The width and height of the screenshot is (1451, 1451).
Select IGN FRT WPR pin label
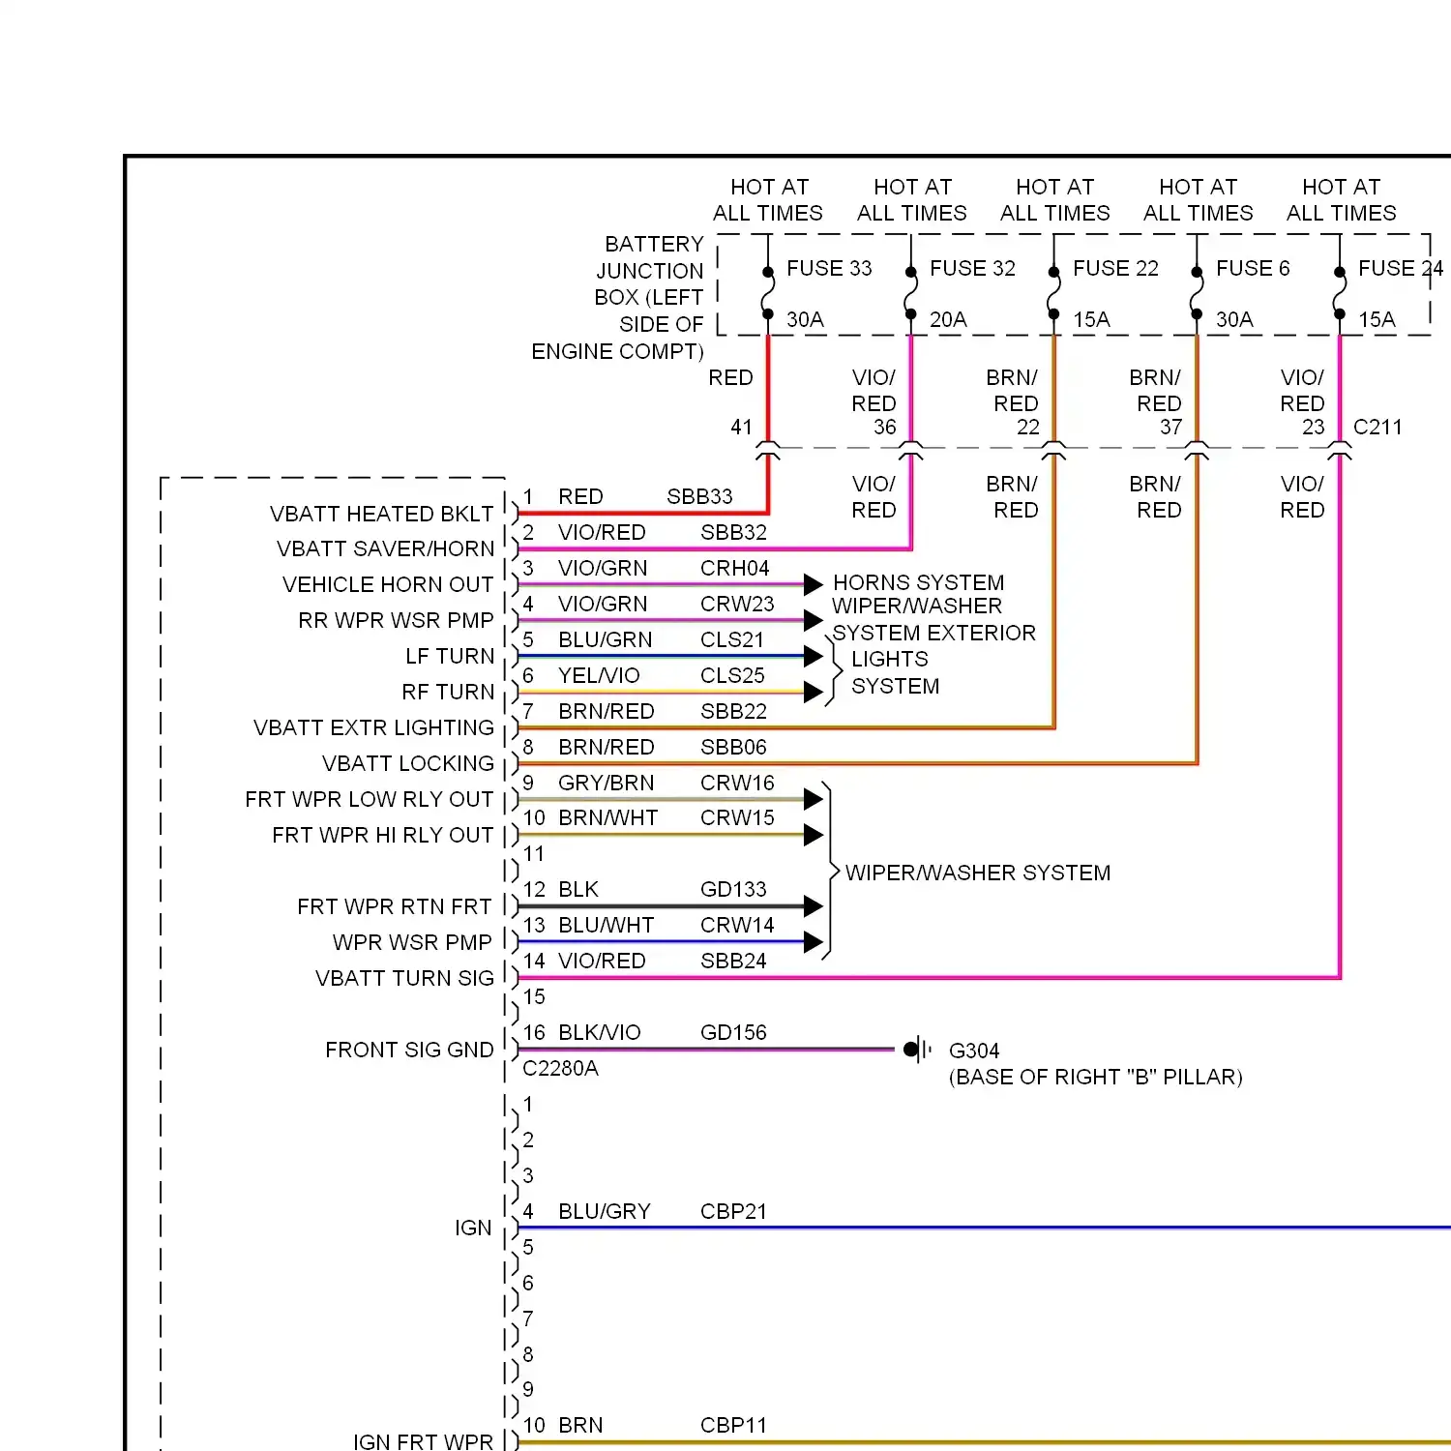click(423, 1441)
